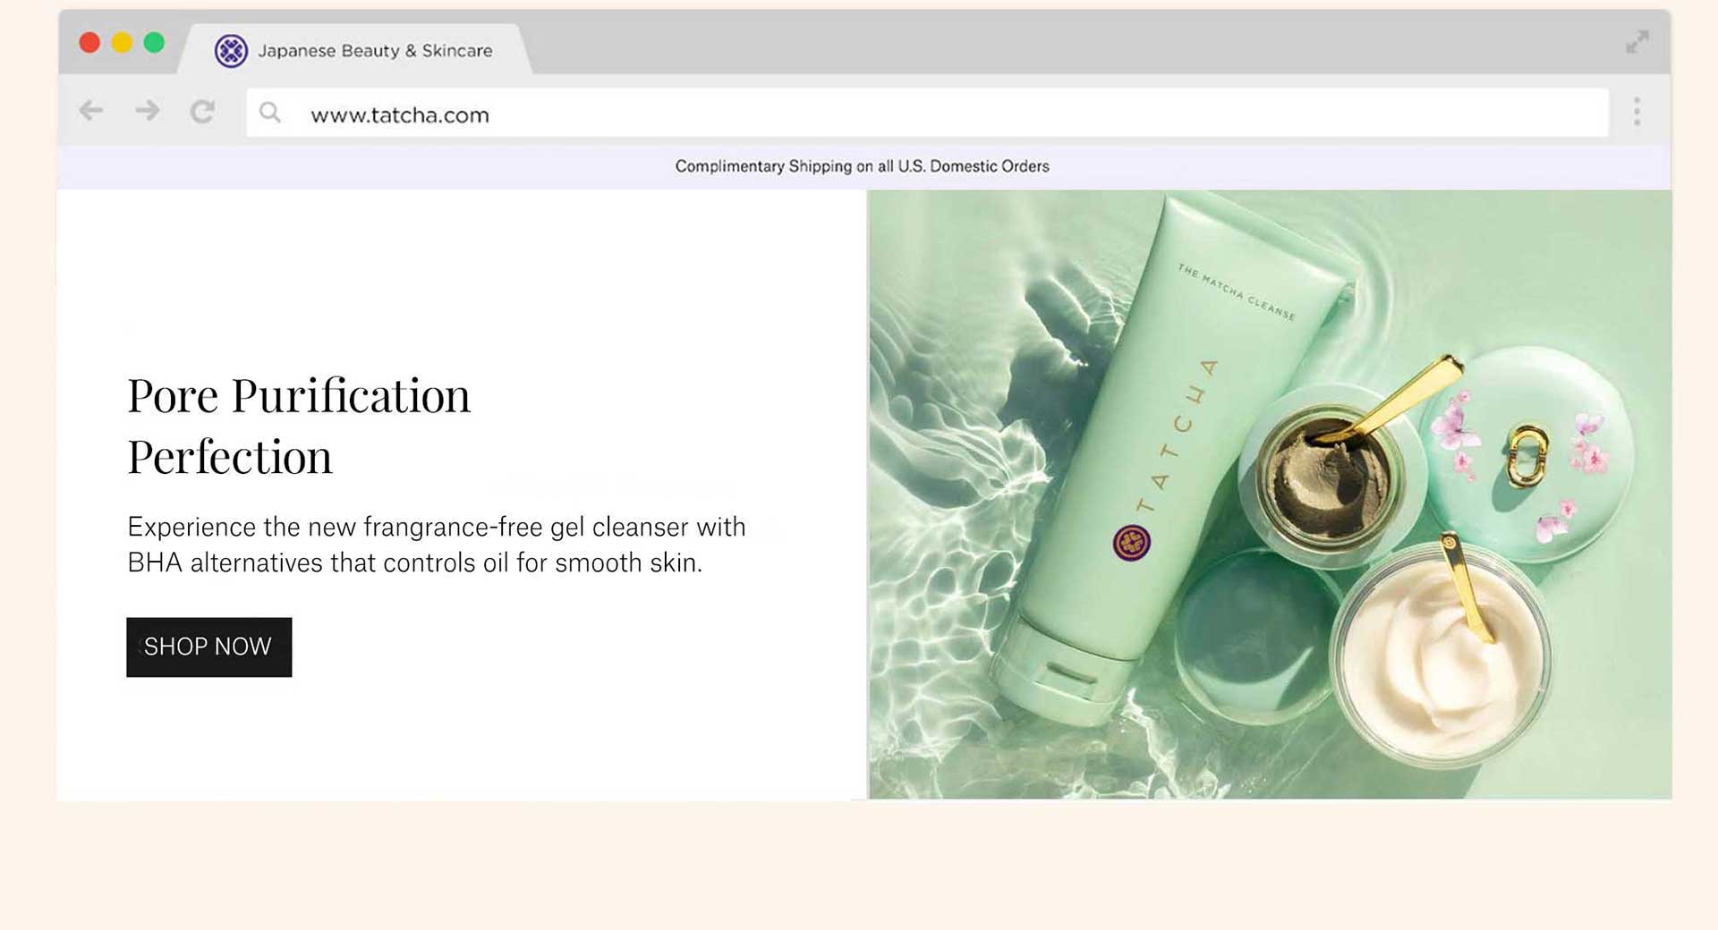This screenshot has width=1718, height=930.
Task: Click the Tatcha favicon in the tab
Action: tap(231, 51)
